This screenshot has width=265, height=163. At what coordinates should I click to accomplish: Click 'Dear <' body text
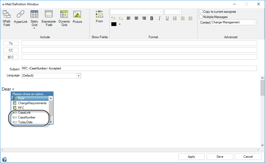(8, 89)
